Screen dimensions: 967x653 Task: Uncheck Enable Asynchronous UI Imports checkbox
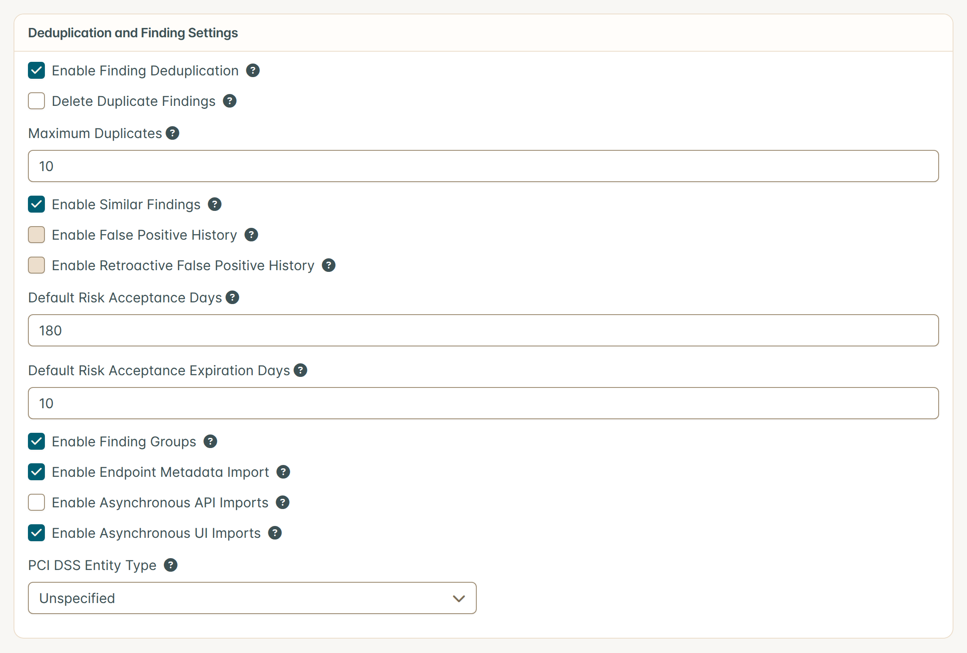pyautogui.click(x=36, y=533)
